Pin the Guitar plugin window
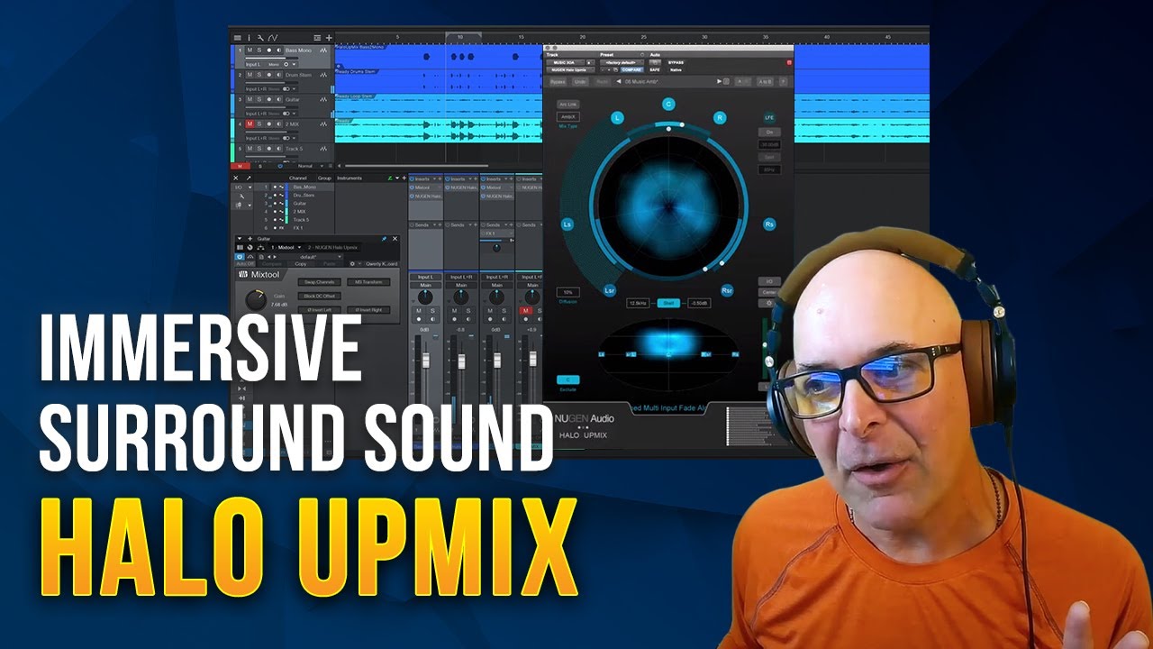This screenshot has width=1153, height=649. (384, 239)
